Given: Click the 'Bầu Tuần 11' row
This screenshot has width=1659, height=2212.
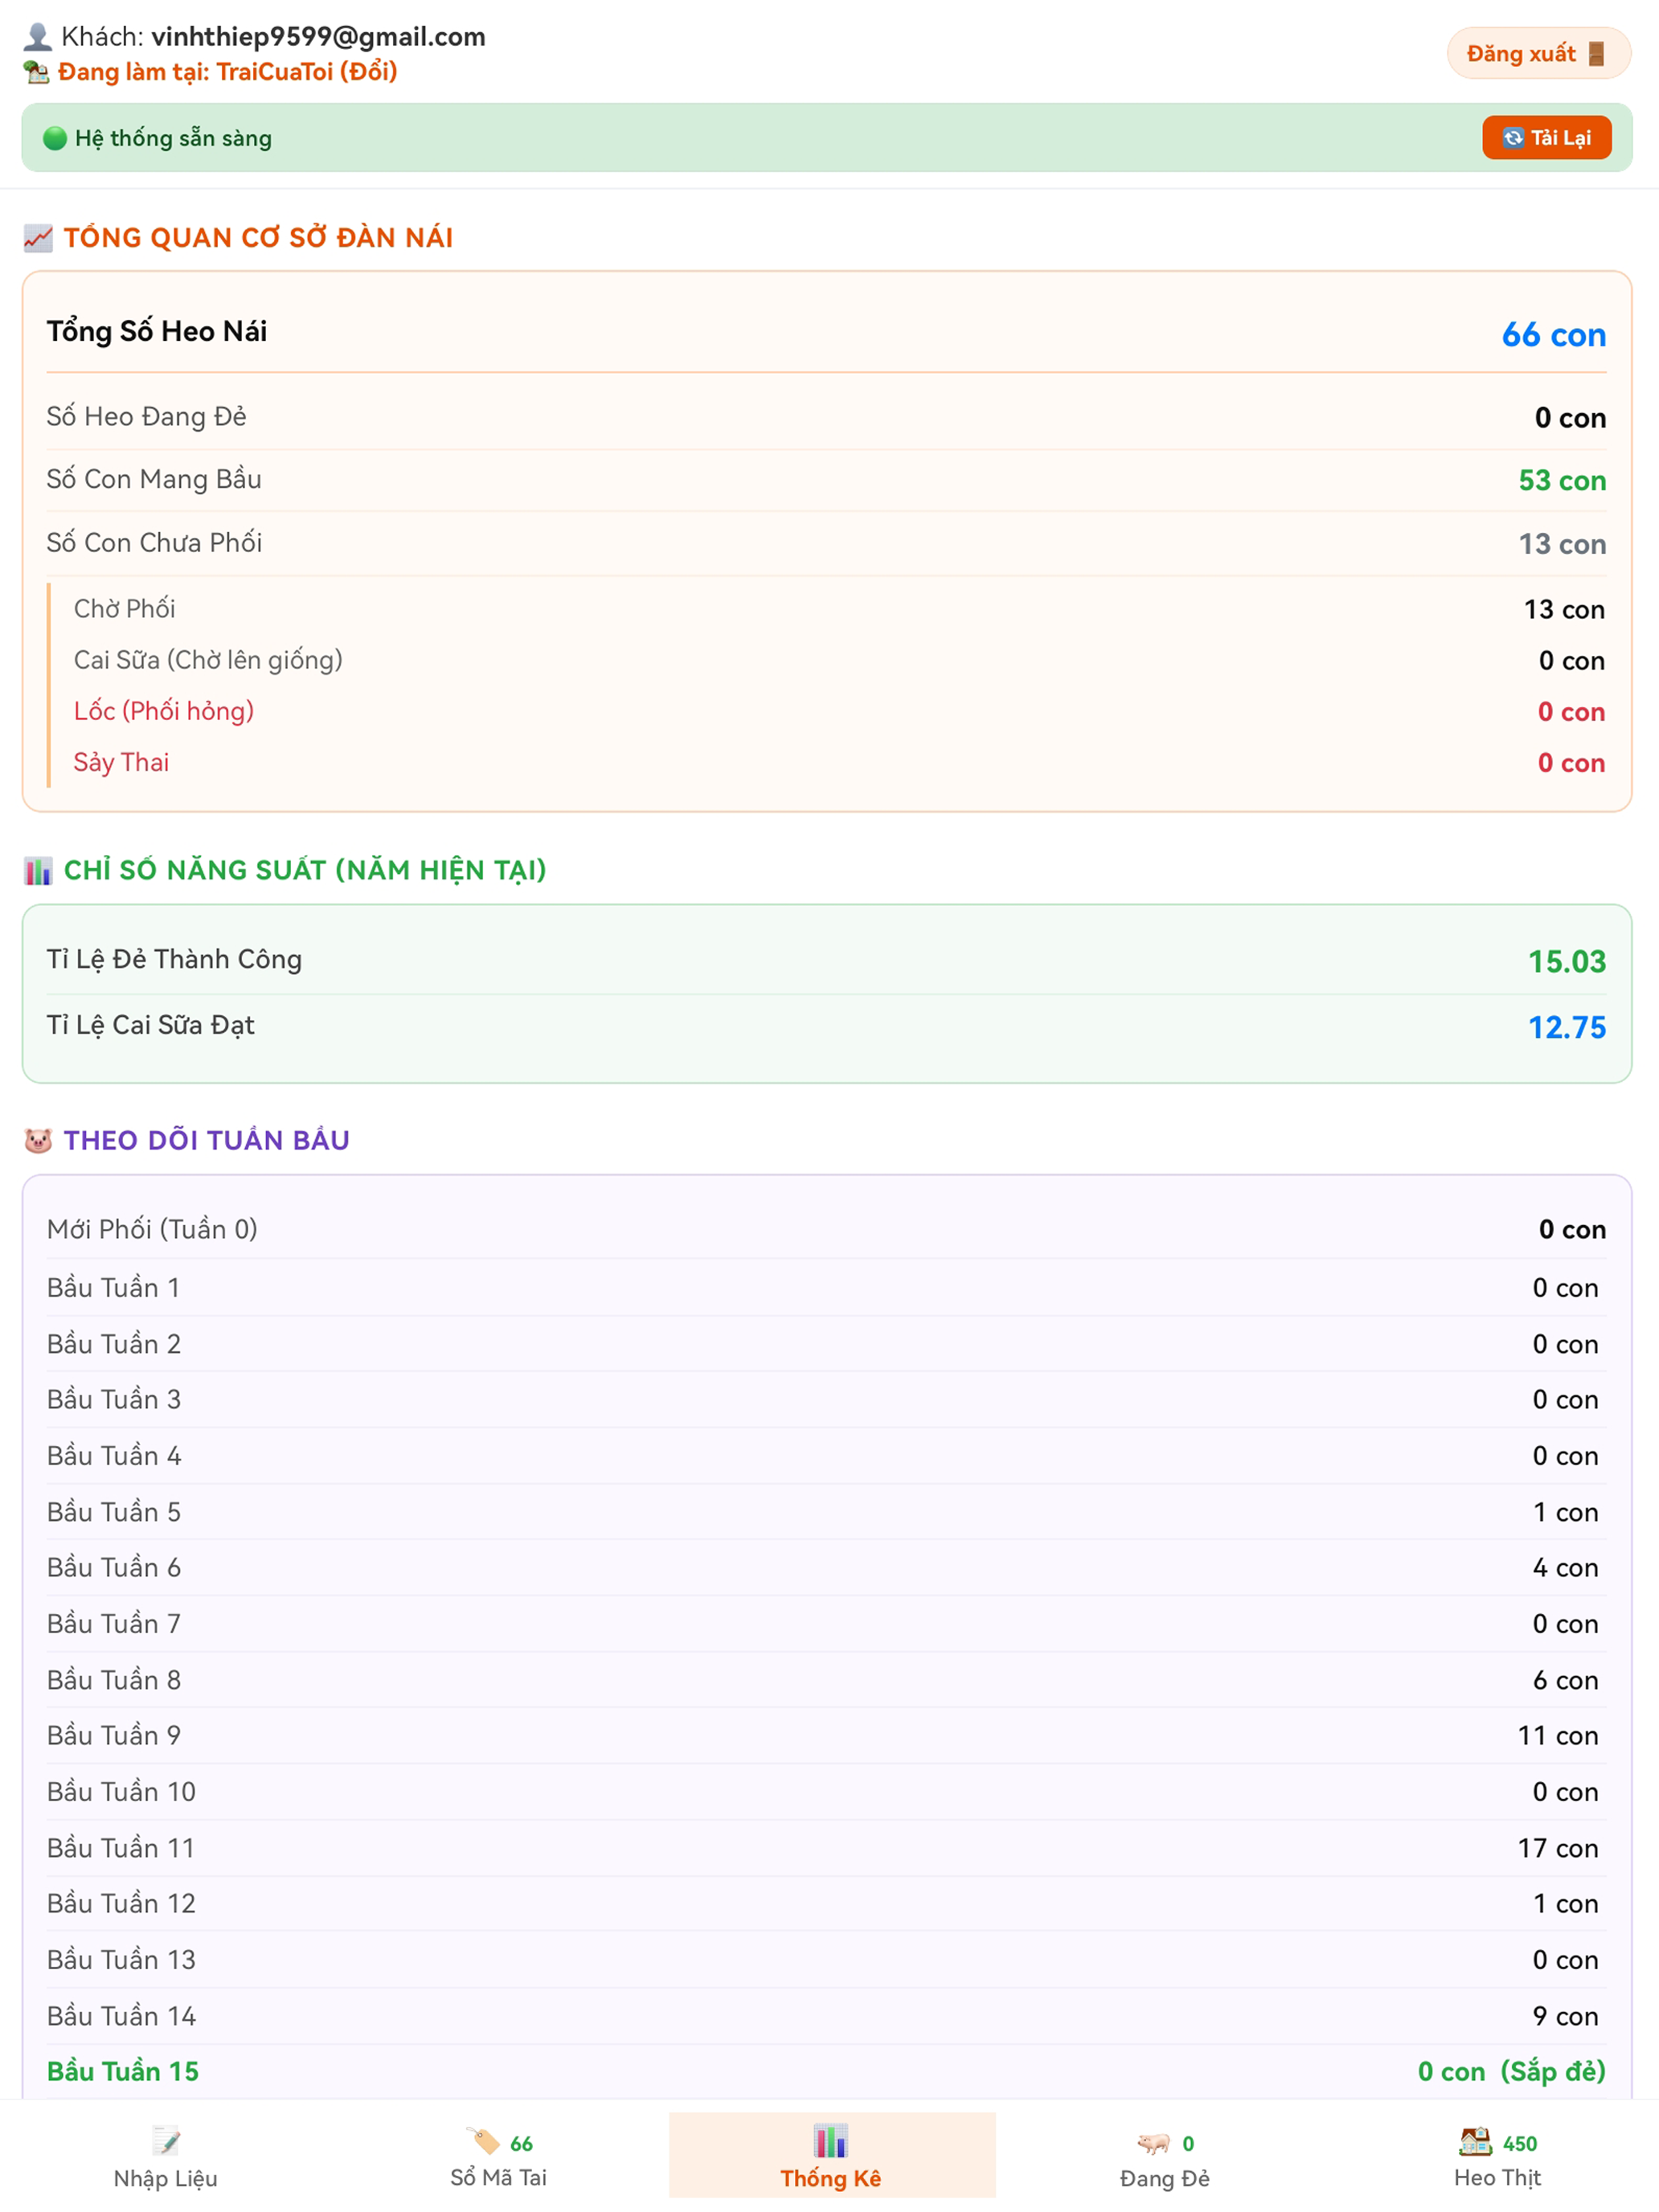Looking at the screenshot, I should (827, 1847).
